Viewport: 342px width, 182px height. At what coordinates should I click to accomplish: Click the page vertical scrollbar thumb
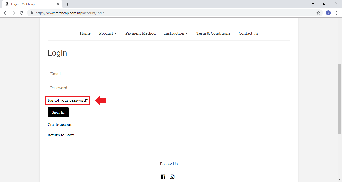click(340, 99)
